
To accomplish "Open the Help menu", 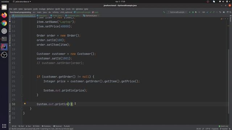I will pos(86,9).
